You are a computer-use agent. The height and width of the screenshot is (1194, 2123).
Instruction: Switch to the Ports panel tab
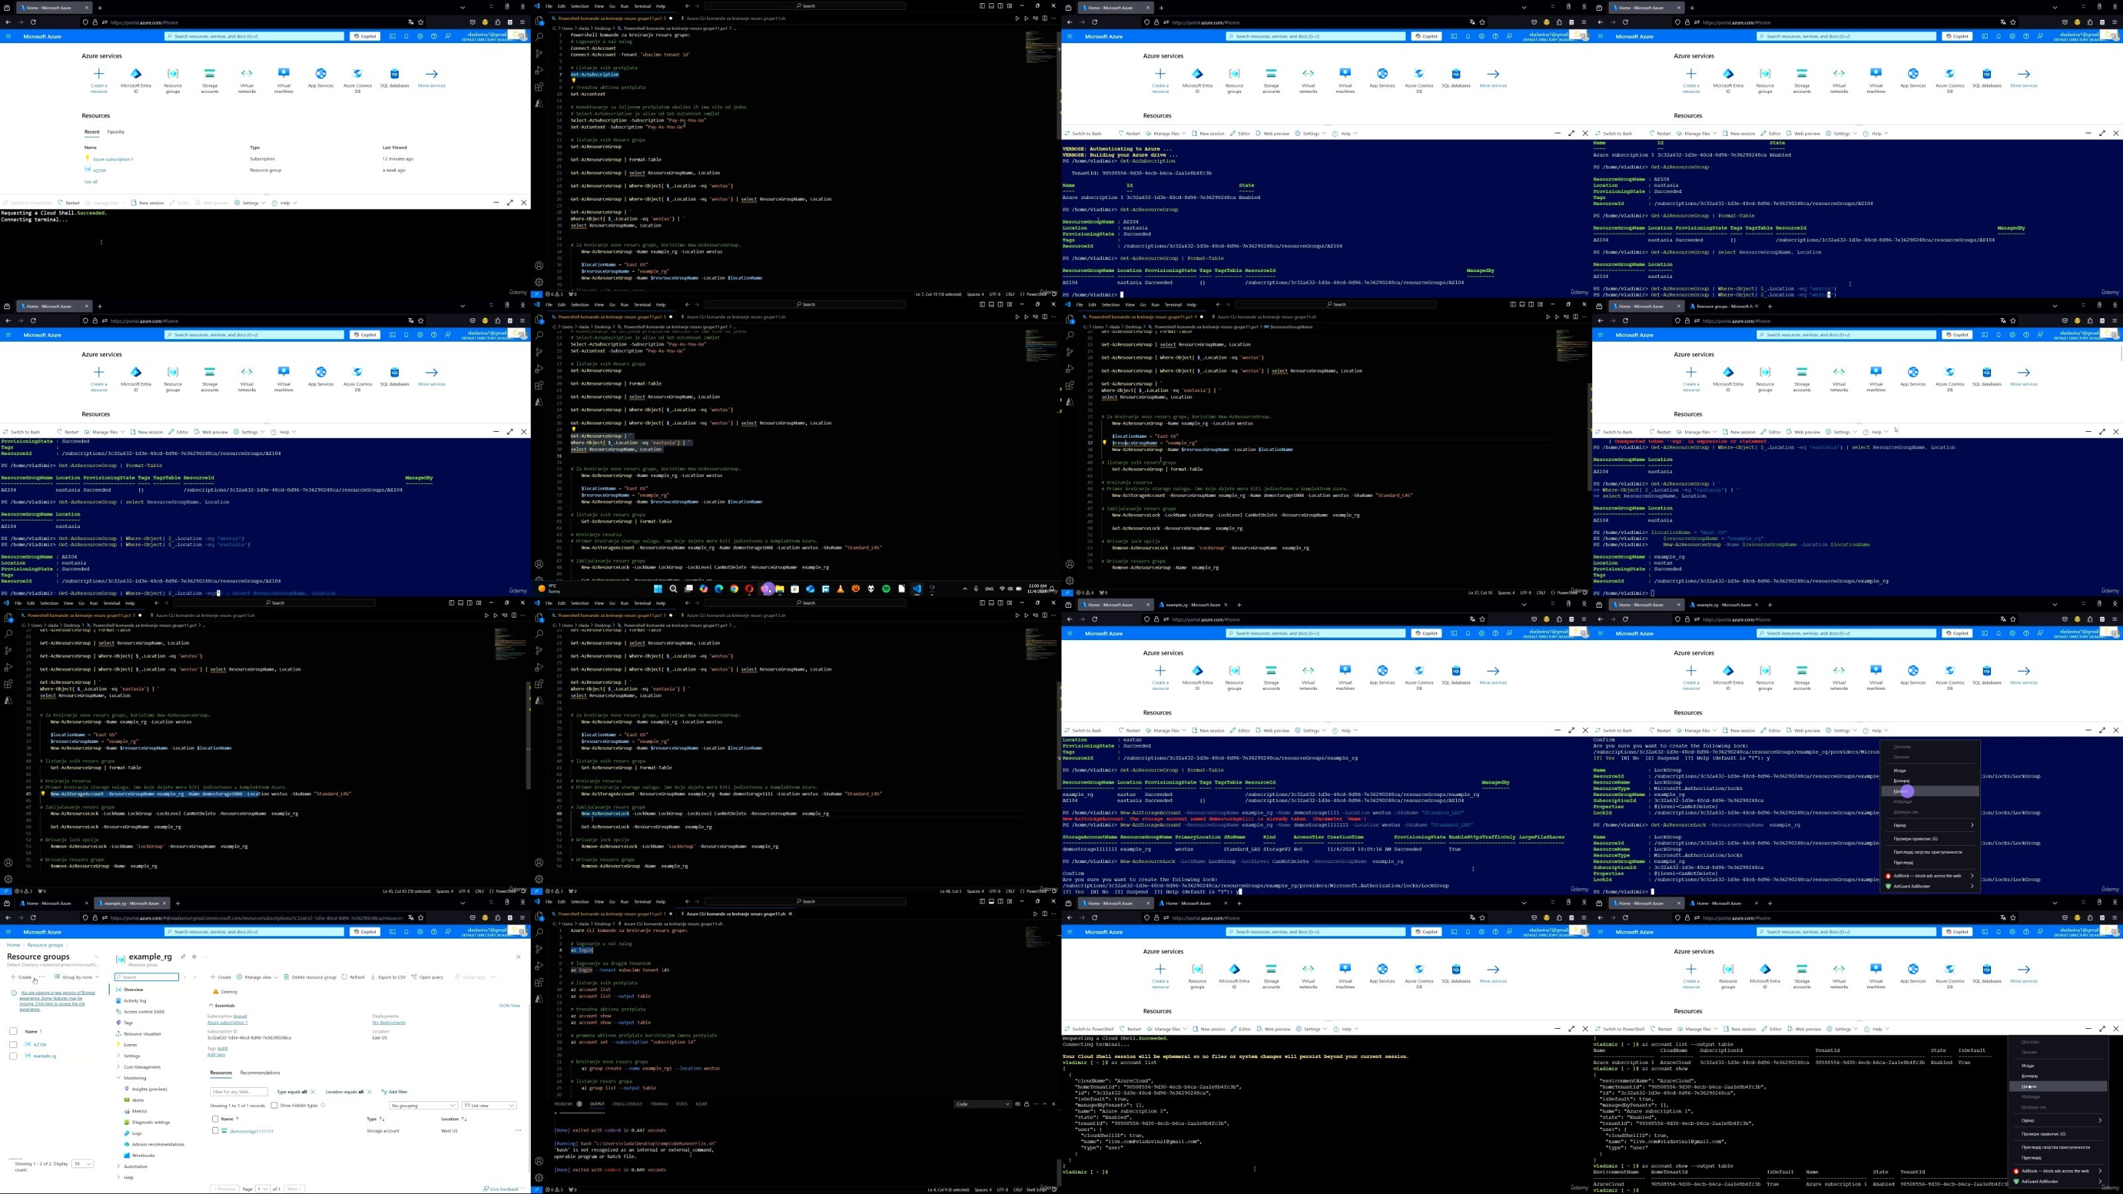(x=681, y=1104)
